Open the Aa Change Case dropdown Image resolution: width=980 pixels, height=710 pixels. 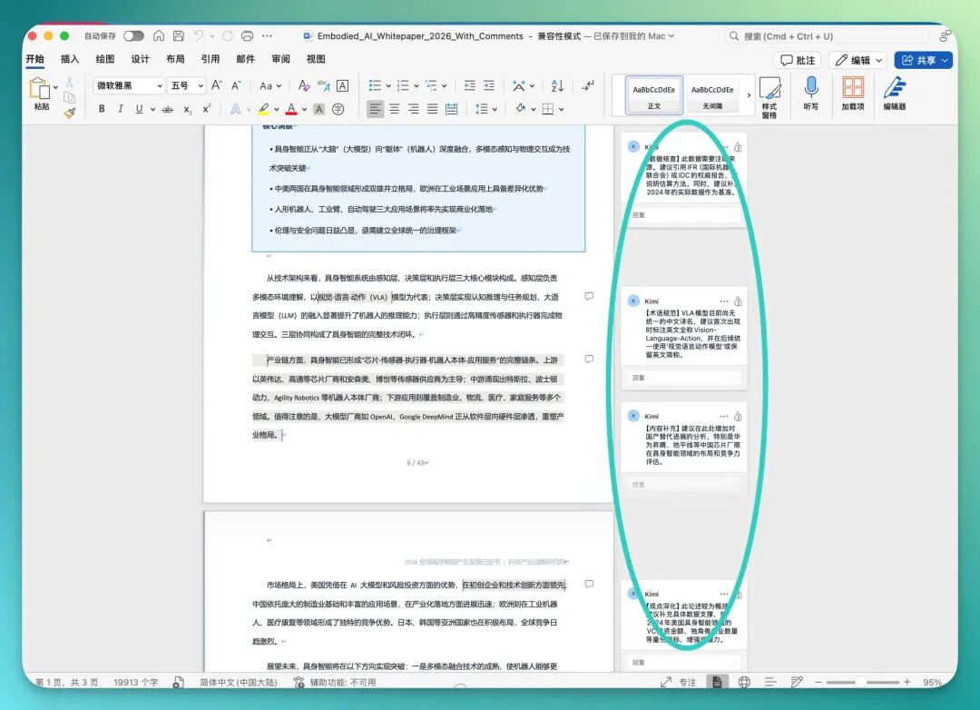pyautogui.click(x=270, y=85)
